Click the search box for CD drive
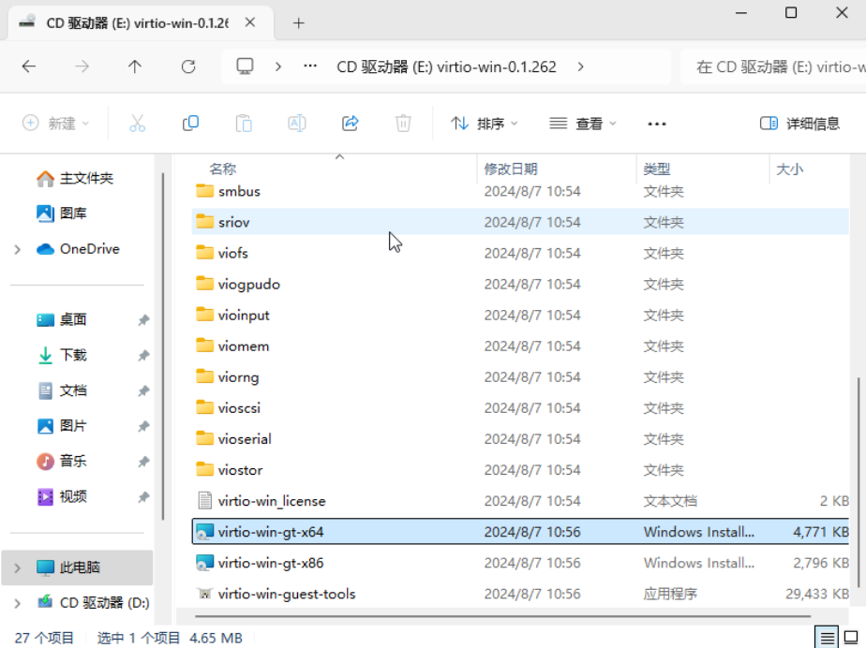Viewport: 866px width, 648px height. point(778,66)
